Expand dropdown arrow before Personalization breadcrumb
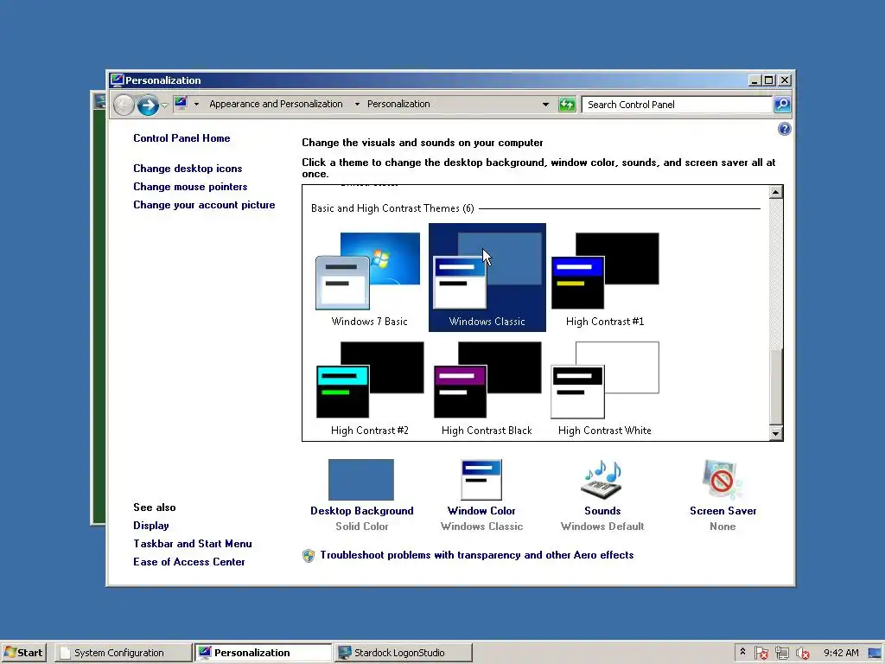This screenshot has width=885, height=664. click(357, 105)
